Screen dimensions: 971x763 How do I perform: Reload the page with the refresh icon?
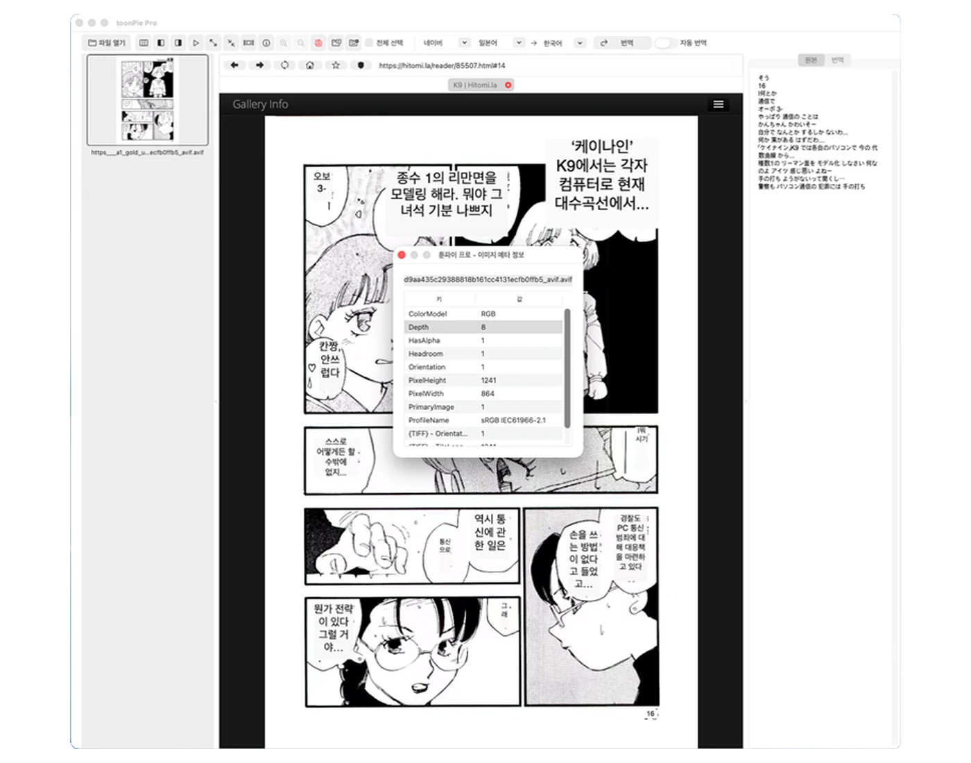[284, 65]
